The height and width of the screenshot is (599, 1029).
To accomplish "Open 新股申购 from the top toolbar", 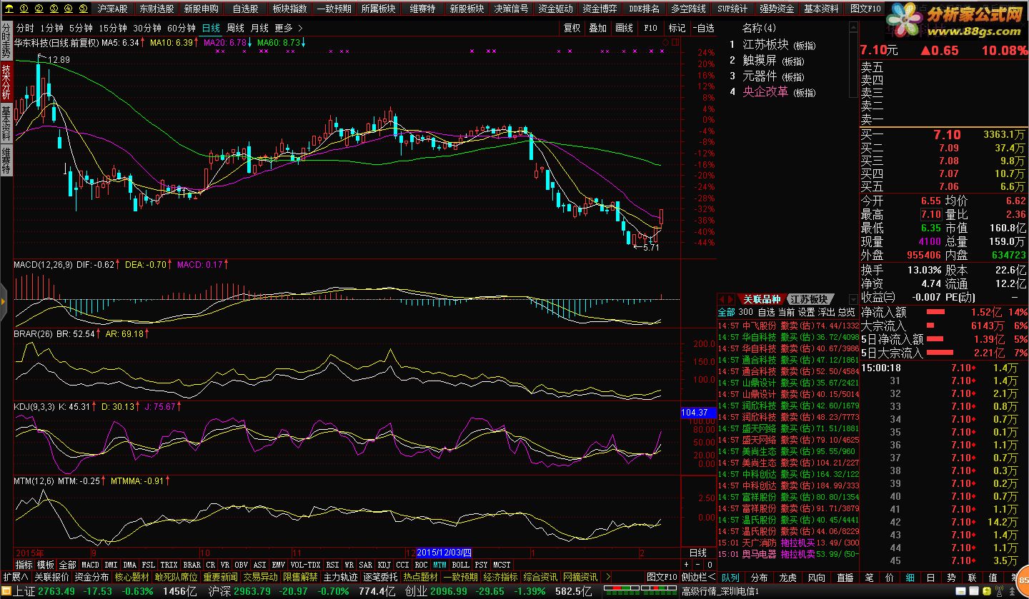I will point(201,9).
